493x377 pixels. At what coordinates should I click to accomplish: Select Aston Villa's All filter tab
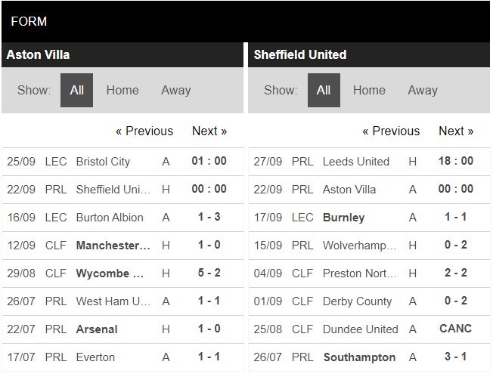[76, 90]
